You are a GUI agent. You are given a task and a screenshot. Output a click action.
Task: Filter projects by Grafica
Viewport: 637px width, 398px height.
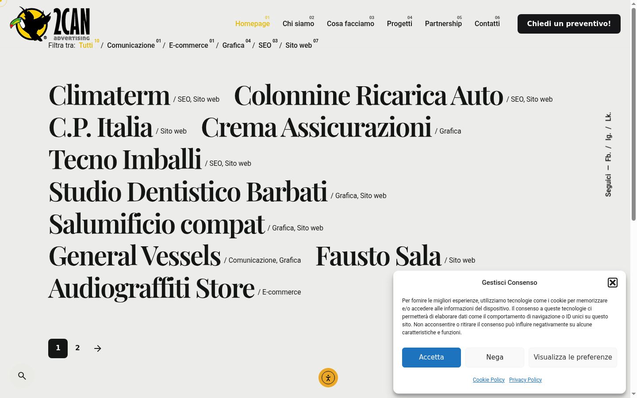click(233, 45)
